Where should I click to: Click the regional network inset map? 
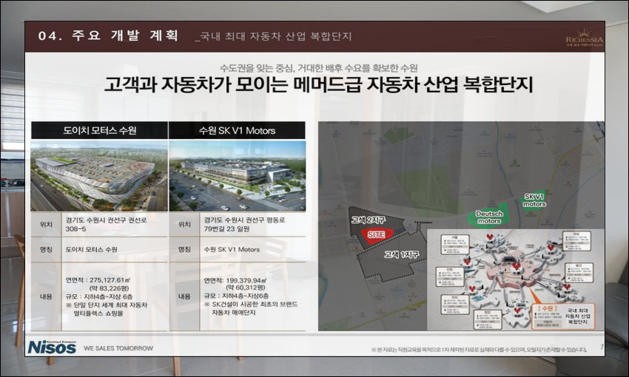(516, 279)
